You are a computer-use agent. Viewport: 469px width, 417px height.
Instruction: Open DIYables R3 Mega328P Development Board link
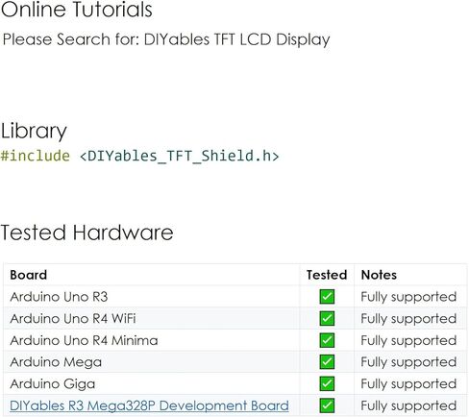[x=149, y=405]
